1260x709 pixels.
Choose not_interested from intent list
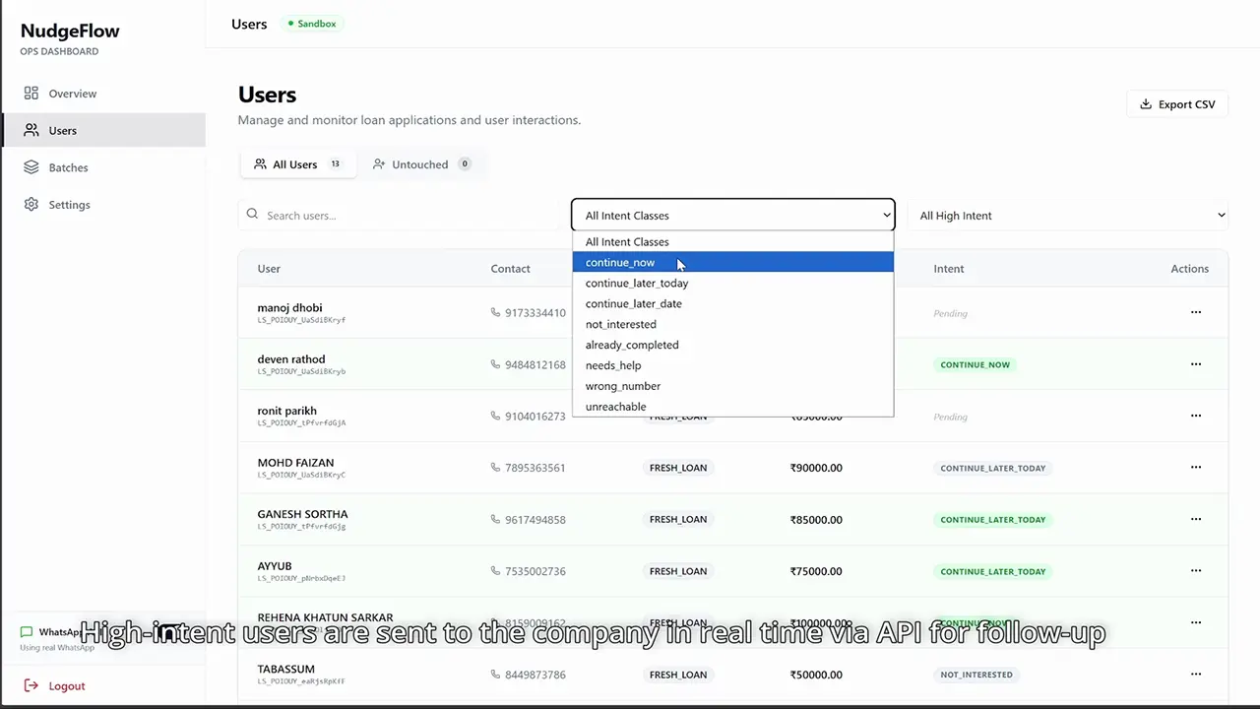coord(620,324)
